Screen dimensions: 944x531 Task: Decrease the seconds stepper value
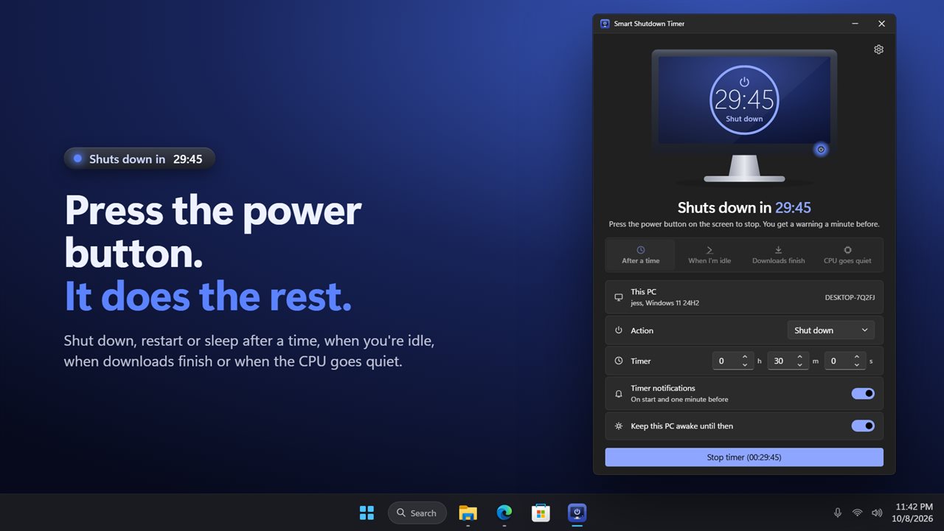[856, 365]
